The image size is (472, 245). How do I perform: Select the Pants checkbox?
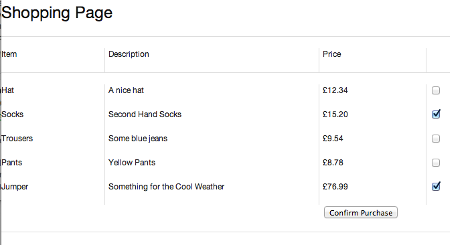pyautogui.click(x=436, y=163)
